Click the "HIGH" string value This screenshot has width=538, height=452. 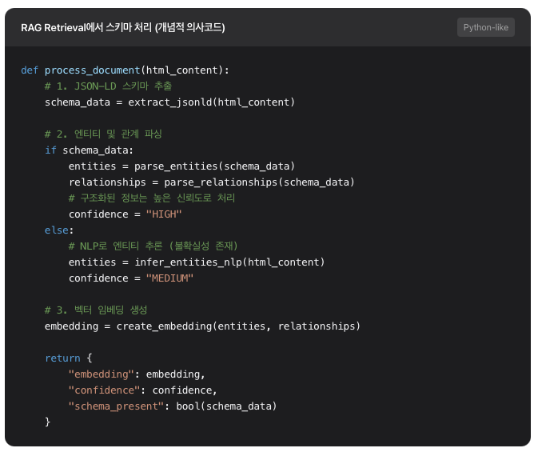(x=164, y=214)
